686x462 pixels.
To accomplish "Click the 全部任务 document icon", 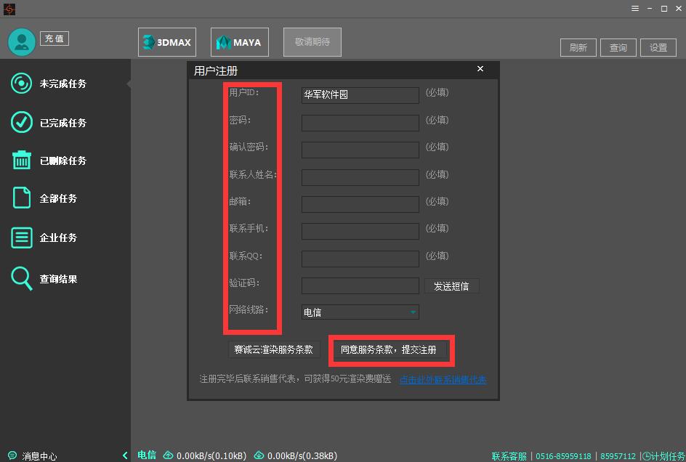I will [x=22, y=198].
